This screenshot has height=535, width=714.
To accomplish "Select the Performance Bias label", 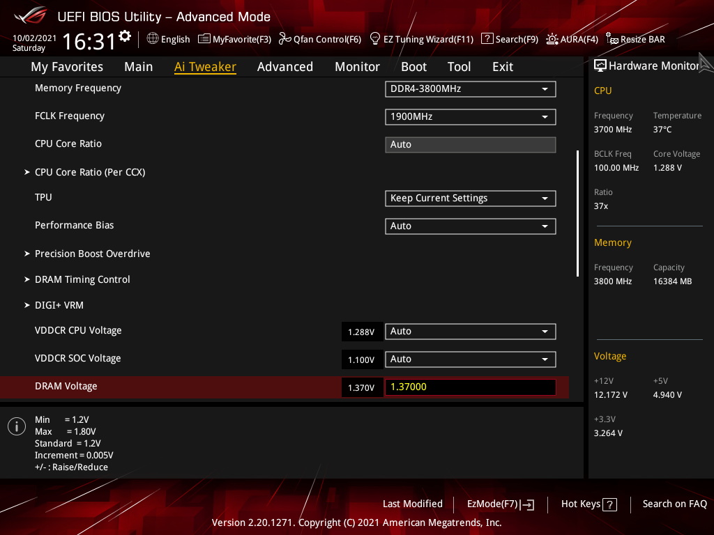I will [74, 225].
